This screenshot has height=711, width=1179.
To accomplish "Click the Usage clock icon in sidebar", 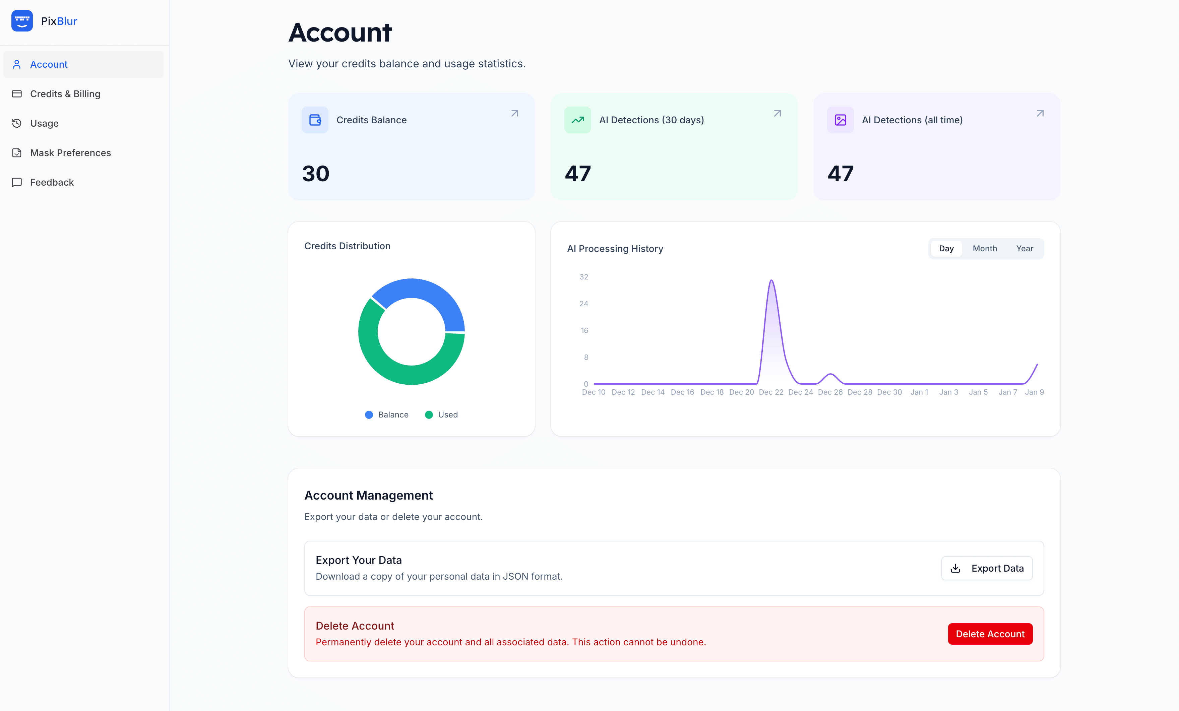I will pos(17,123).
